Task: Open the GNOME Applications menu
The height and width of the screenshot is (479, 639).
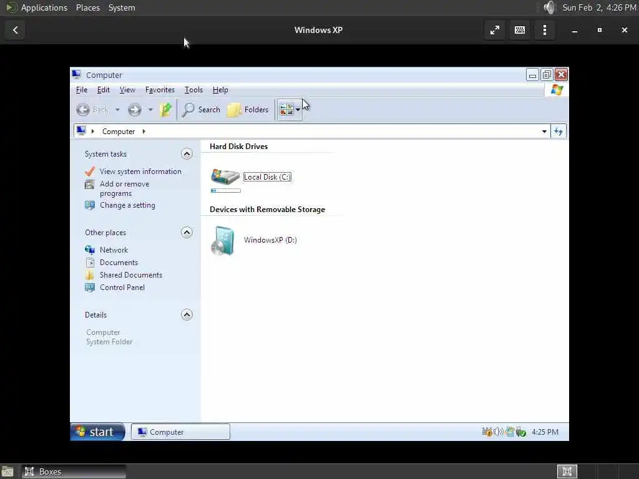Action: (x=44, y=7)
